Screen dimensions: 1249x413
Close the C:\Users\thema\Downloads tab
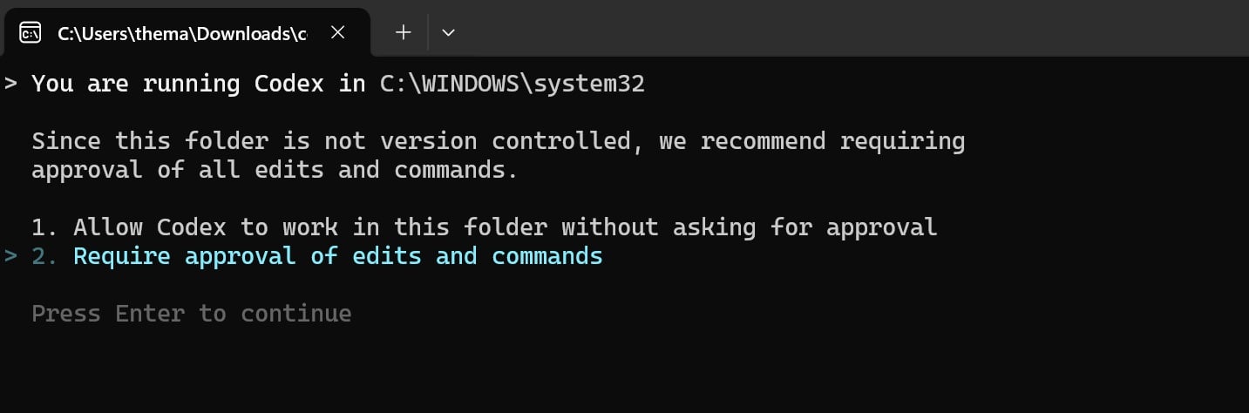[x=338, y=33]
